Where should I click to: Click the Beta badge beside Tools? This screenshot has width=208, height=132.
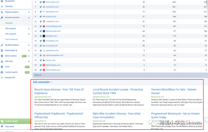[27, 67]
